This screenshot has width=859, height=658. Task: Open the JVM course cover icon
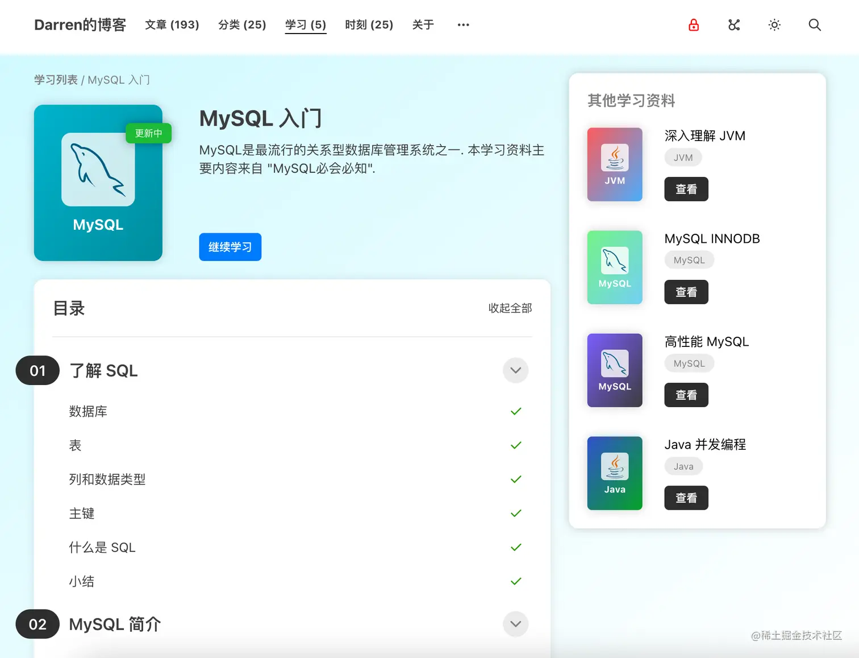pyautogui.click(x=615, y=164)
